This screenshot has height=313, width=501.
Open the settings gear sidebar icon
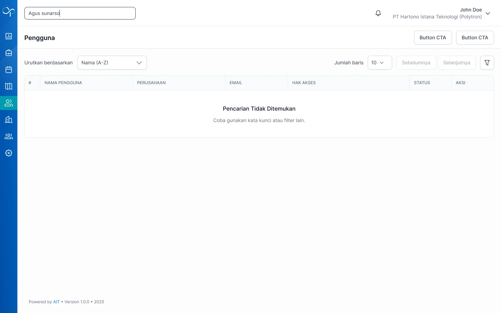click(x=9, y=153)
